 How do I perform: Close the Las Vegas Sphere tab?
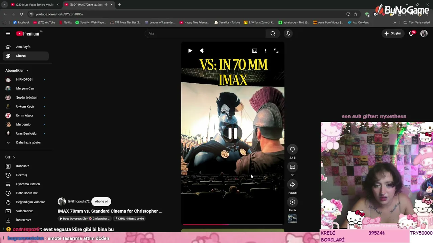click(58, 5)
